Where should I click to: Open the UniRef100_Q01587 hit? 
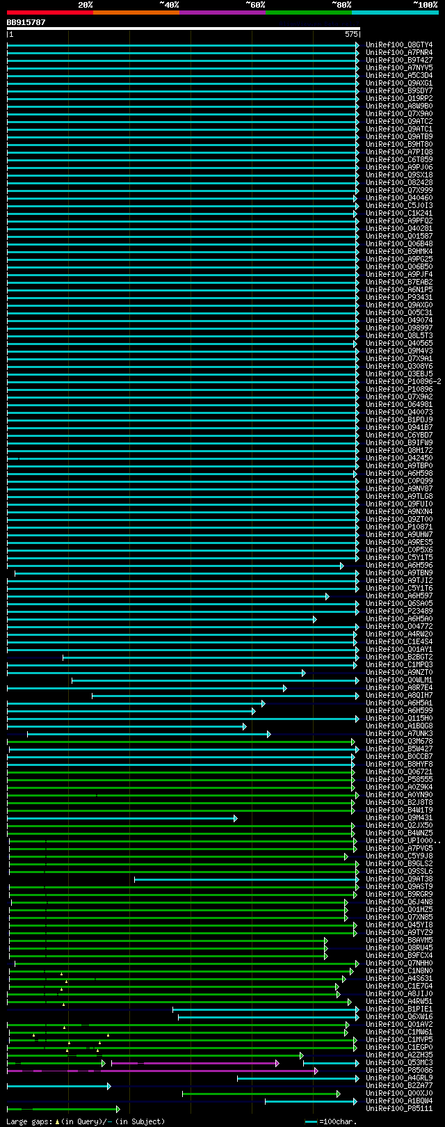point(399,236)
